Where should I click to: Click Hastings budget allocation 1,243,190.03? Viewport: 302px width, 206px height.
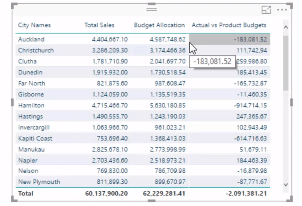(168, 116)
